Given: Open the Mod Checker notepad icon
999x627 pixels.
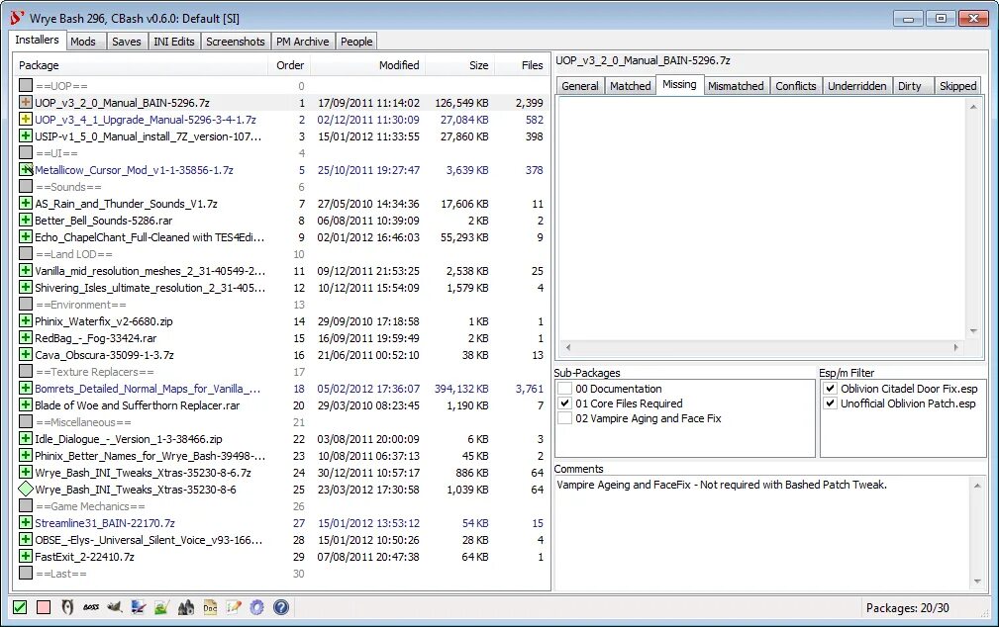Looking at the screenshot, I should coord(234,607).
